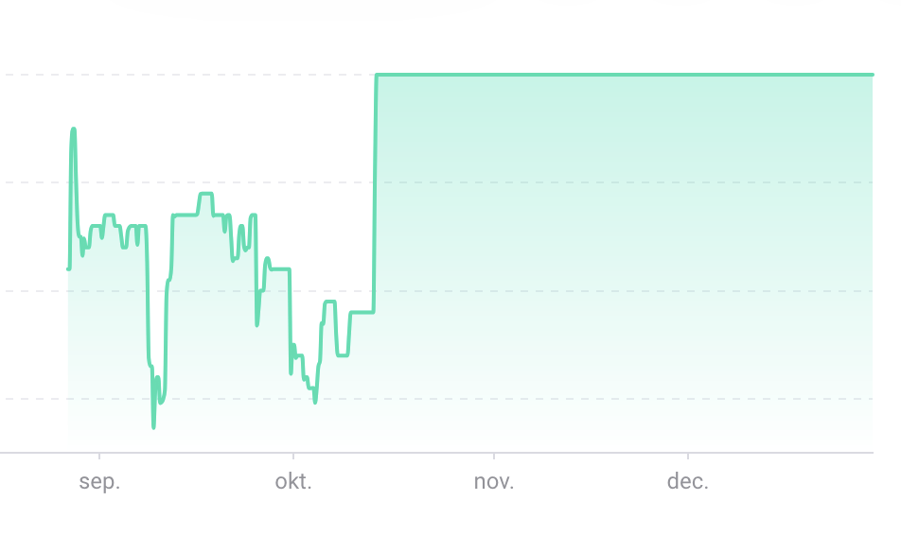The image size is (901, 535).
Task: Click the starting point of the price line
Action: pyautogui.click(x=68, y=268)
